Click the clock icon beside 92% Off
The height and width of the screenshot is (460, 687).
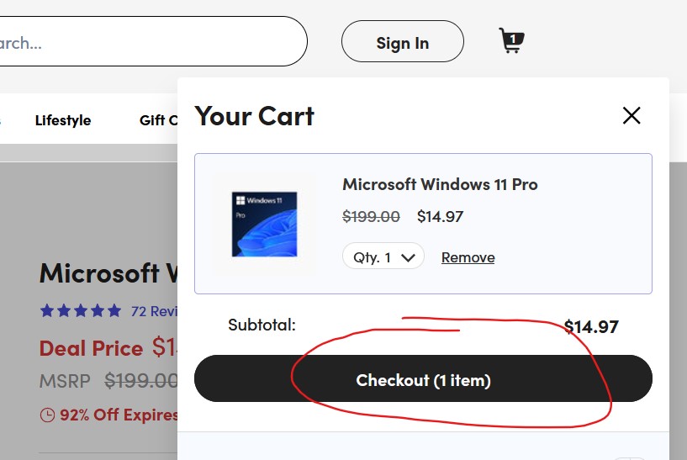point(47,415)
